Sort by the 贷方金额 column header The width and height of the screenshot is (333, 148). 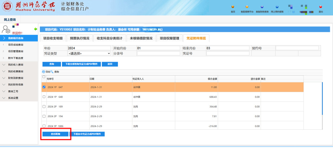click(x=239, y=79)
